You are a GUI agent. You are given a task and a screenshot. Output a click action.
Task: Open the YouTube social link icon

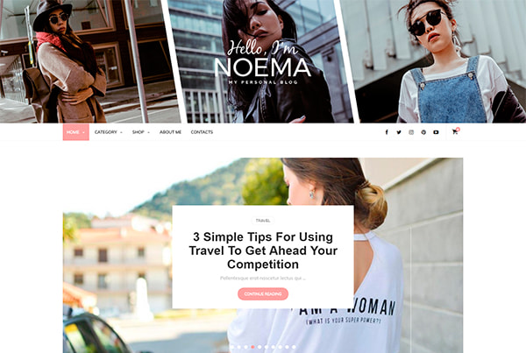pyautogui.click(x=436, y=132)
